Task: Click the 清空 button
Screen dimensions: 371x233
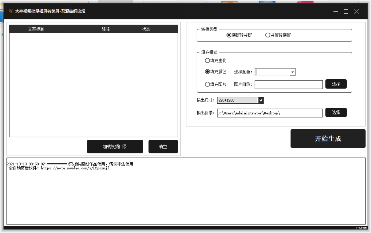Action: click(x=163, y=146)
